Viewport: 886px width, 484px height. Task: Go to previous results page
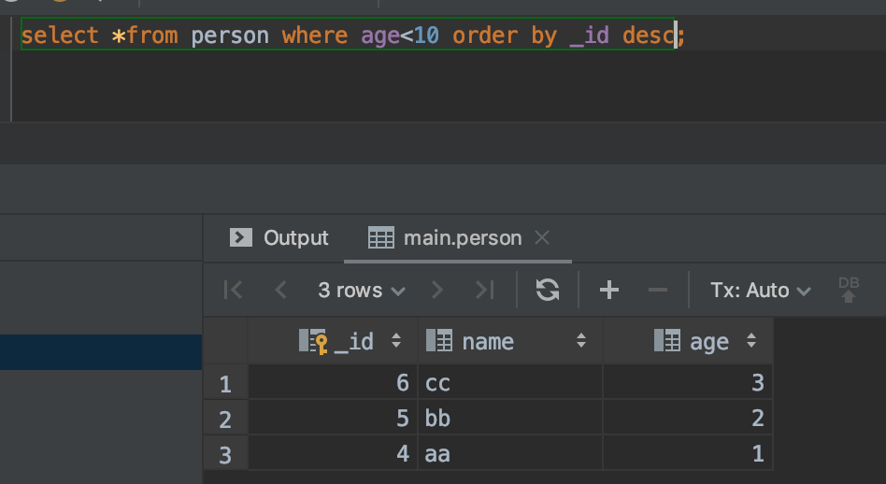[x=280, y=291]
